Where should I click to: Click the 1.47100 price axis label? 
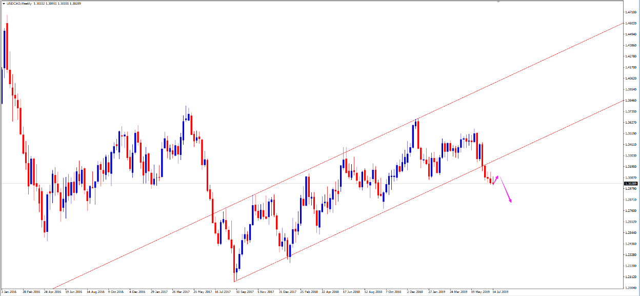630,12
